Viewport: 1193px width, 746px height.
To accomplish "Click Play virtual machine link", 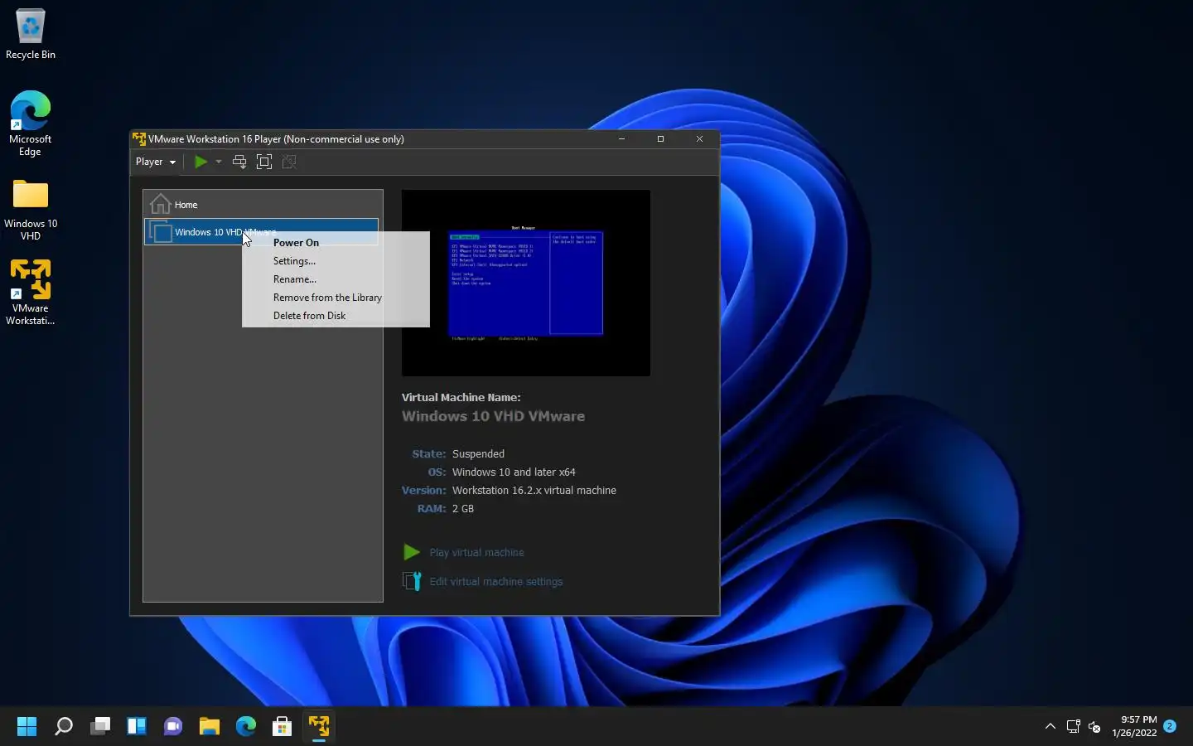I will [476, 552].
